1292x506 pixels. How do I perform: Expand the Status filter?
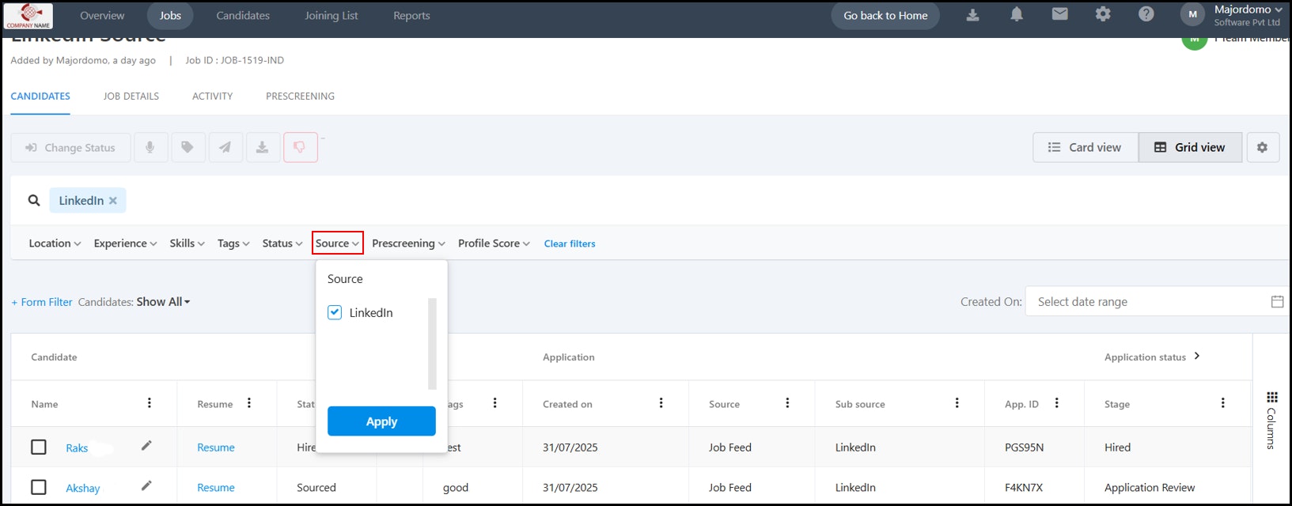click(x=282, y=244)
